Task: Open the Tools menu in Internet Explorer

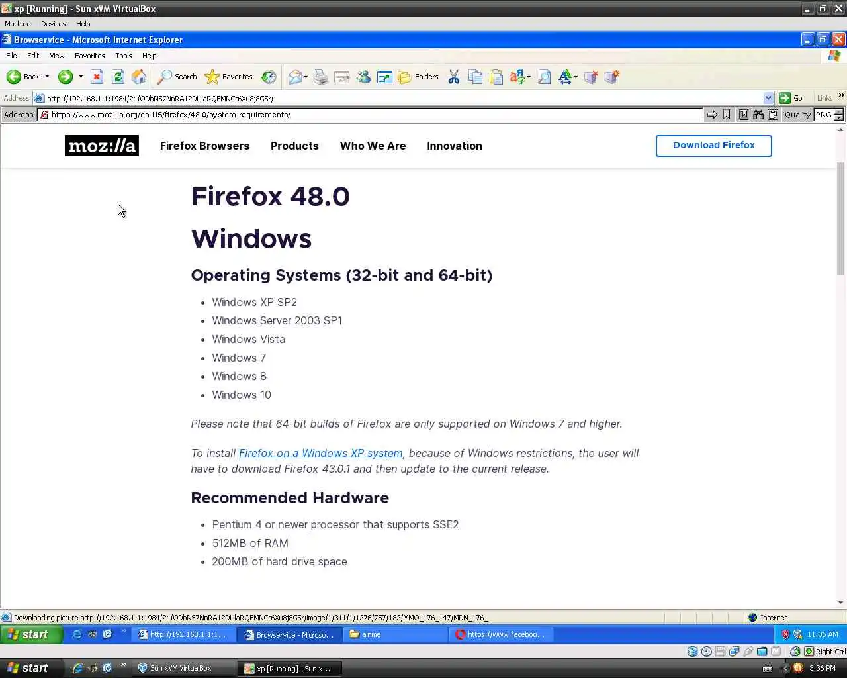Action: 124,56
